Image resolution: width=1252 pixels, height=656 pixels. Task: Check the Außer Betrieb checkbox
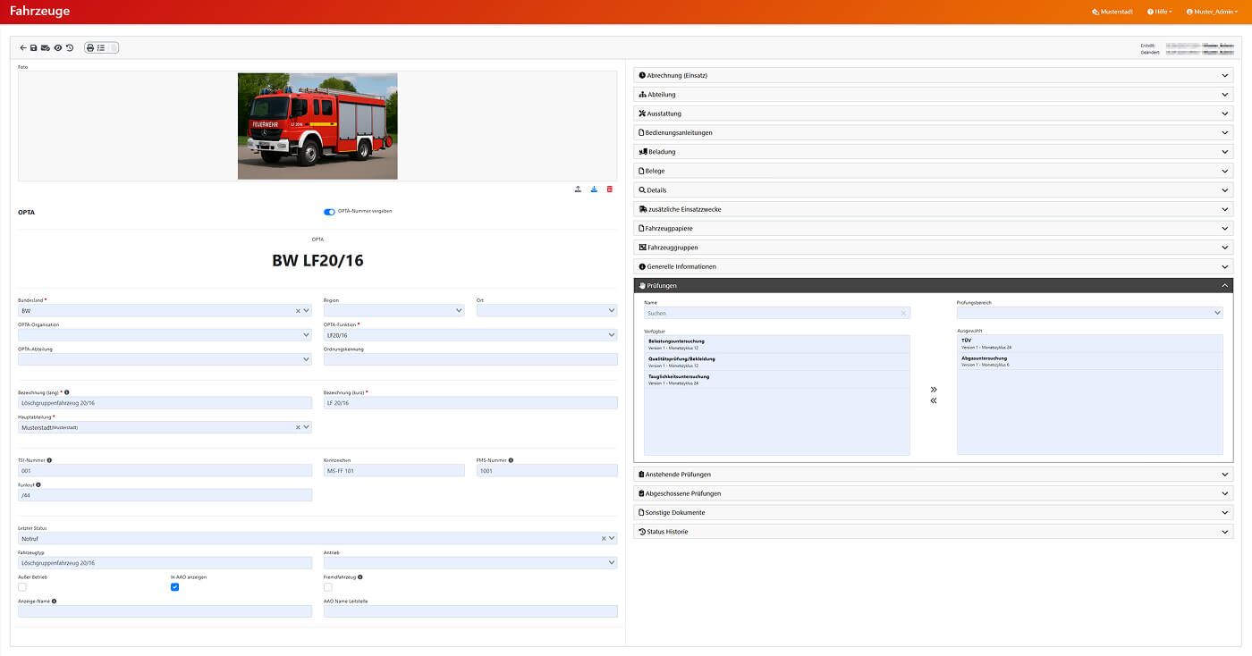coord(22,587)
